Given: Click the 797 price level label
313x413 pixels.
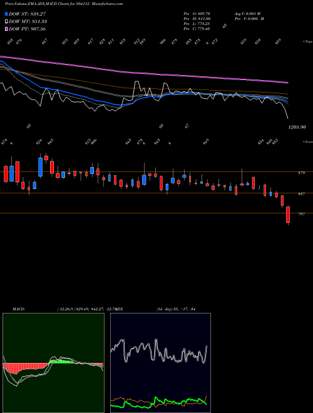Looking at the screenshot, I should click(302, 215).
